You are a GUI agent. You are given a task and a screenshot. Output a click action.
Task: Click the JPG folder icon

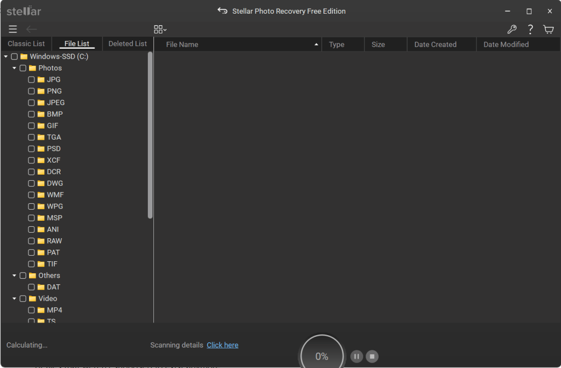(x=41, y=79)
